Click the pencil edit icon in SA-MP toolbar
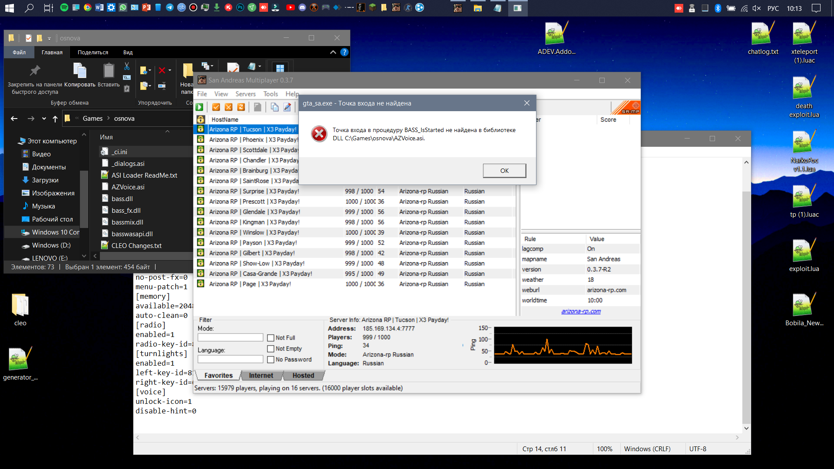834x469 pixels. click(x=287, y=107)
